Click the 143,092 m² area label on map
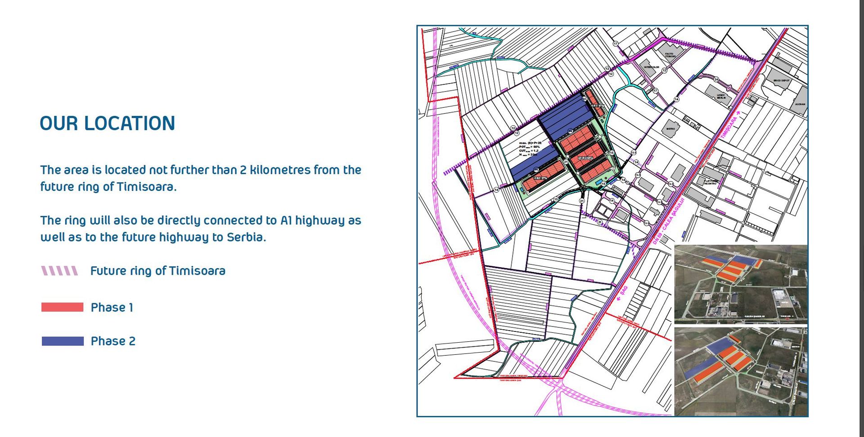 click(x=585, y=158)
